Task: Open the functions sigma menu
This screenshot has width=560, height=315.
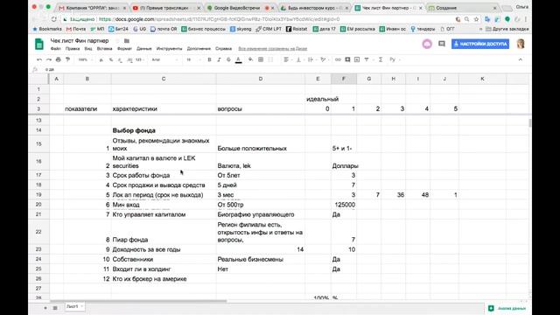Action: point(381,59)
